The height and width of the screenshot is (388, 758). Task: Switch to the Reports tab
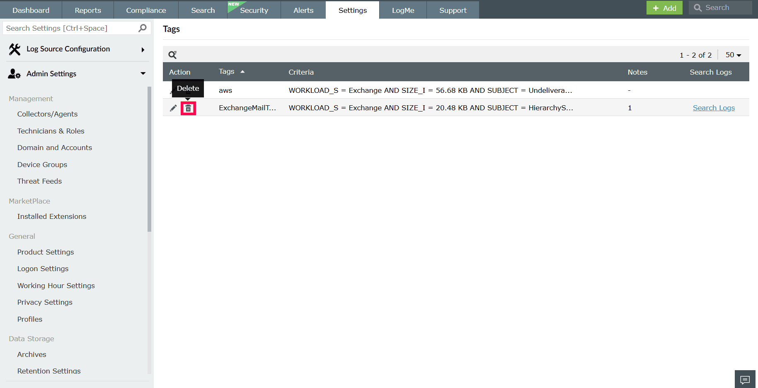(88, 10)
